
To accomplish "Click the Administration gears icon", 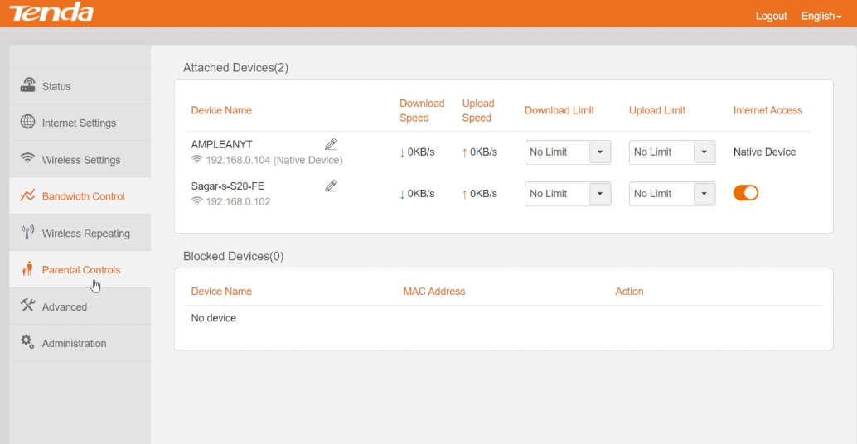I will pyautogui.click(x=28, y=342).
